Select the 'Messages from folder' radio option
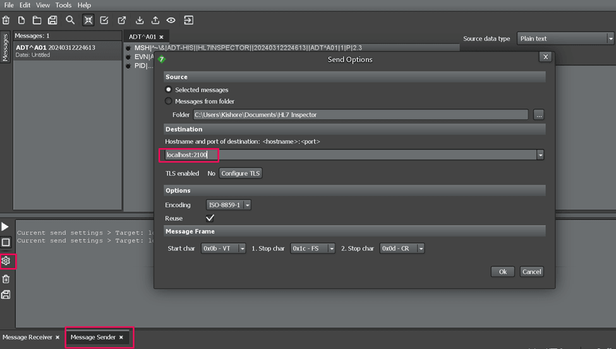Screen dimensions: 616x349 pyautogui.click(x=169, y=101)
